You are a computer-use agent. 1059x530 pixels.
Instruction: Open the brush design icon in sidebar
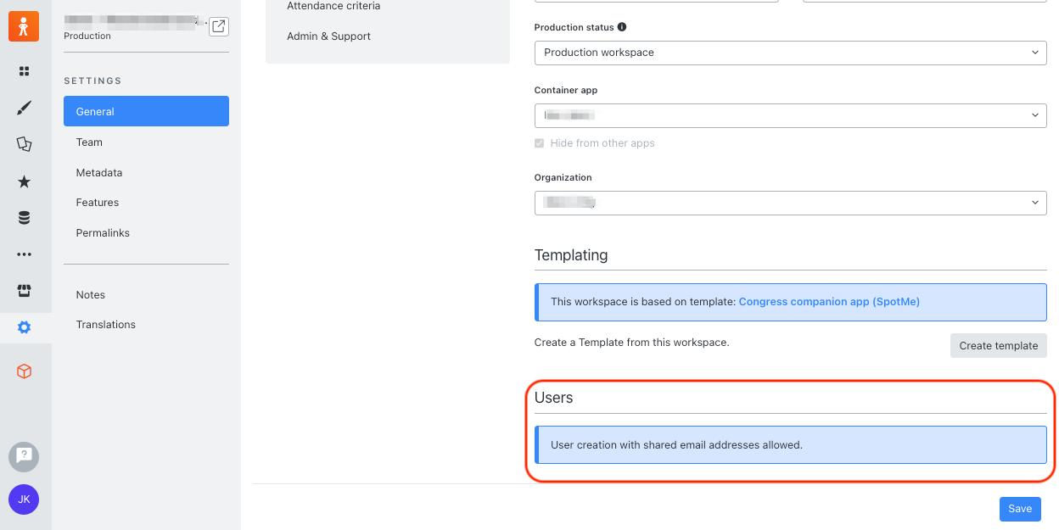(25, 108)
